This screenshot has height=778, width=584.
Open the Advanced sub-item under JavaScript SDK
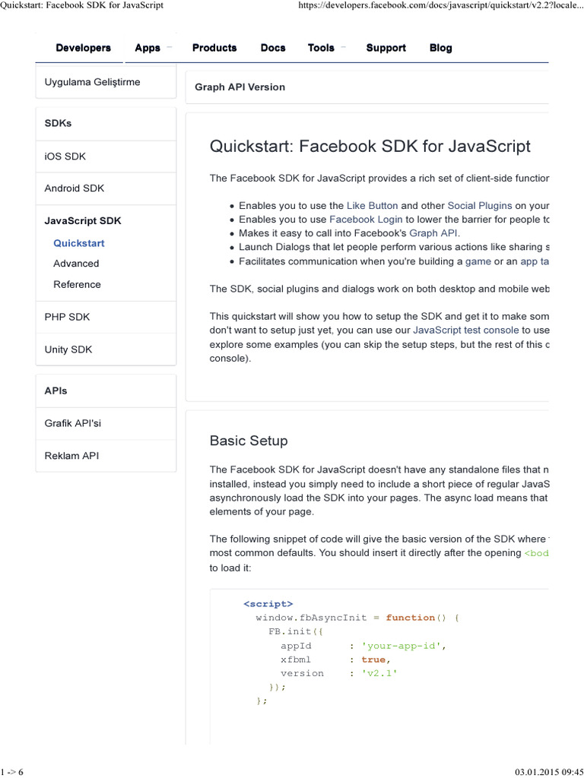[x=76, y=264]
